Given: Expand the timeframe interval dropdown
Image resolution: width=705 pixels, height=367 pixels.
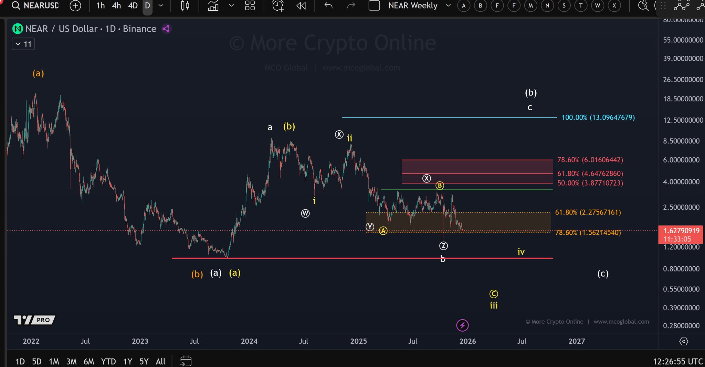Looking at the screenshot, I should click(161, 6).
